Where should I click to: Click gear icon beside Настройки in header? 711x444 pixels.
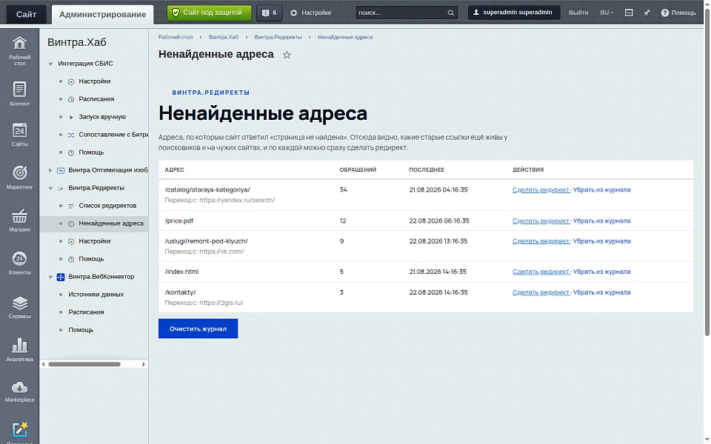(294, 13)
